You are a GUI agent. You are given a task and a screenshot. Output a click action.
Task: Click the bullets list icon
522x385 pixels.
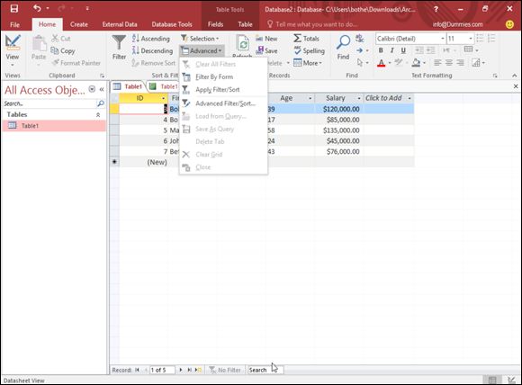480,39
